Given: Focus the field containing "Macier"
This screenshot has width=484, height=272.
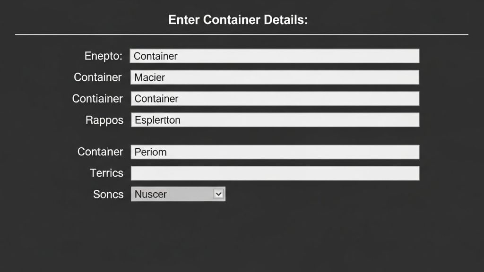Looking at the screenshot, I should point(274,77).
